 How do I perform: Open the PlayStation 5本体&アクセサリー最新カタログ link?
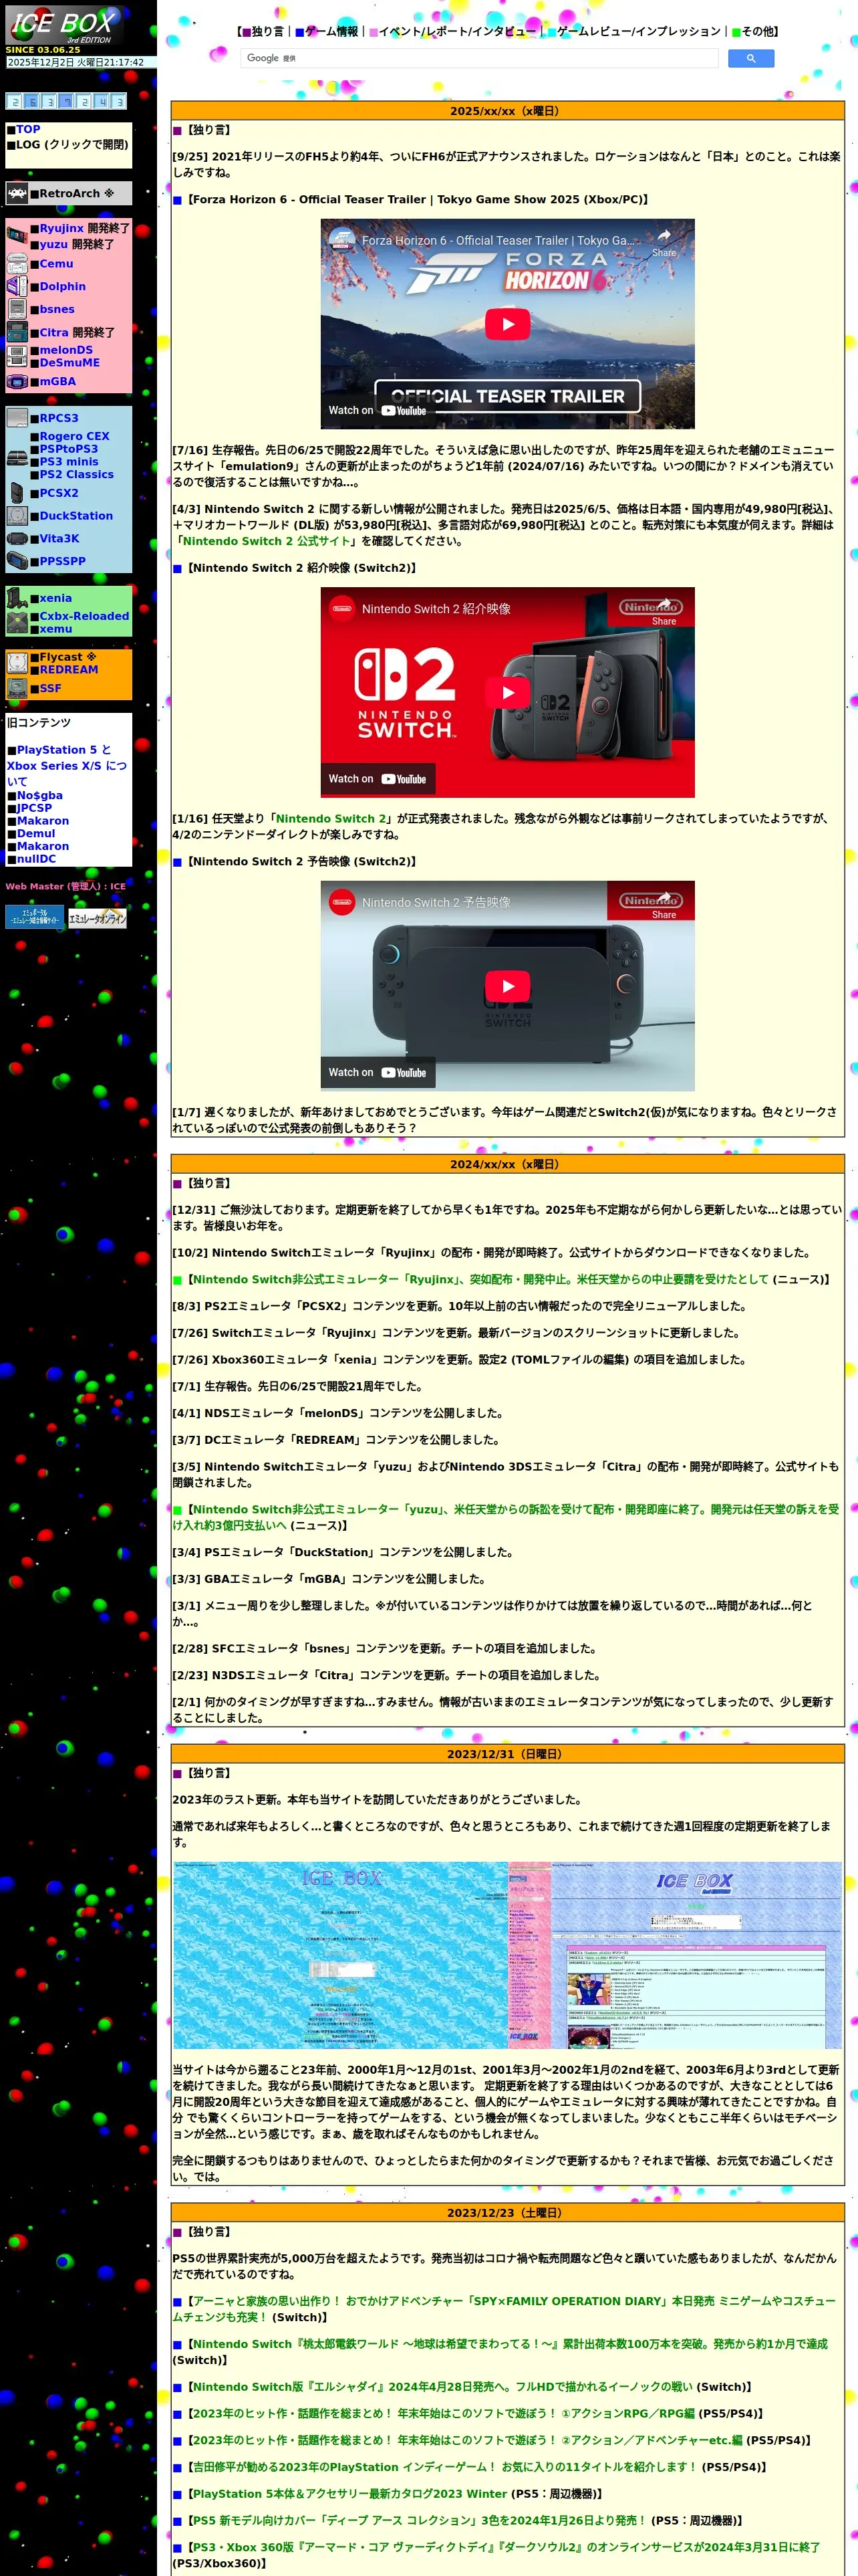pos(349,2494)
